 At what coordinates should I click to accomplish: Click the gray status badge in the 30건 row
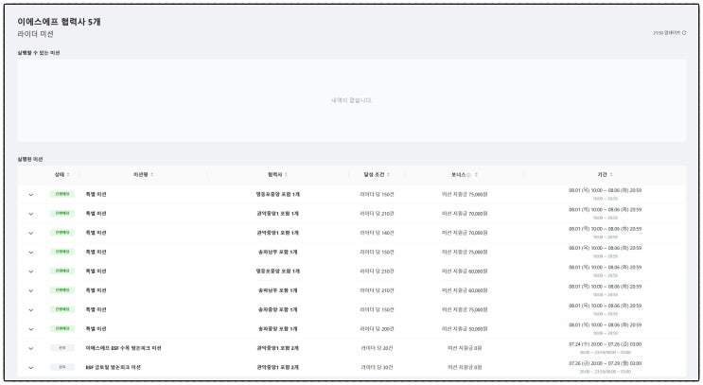pos(62,367)
